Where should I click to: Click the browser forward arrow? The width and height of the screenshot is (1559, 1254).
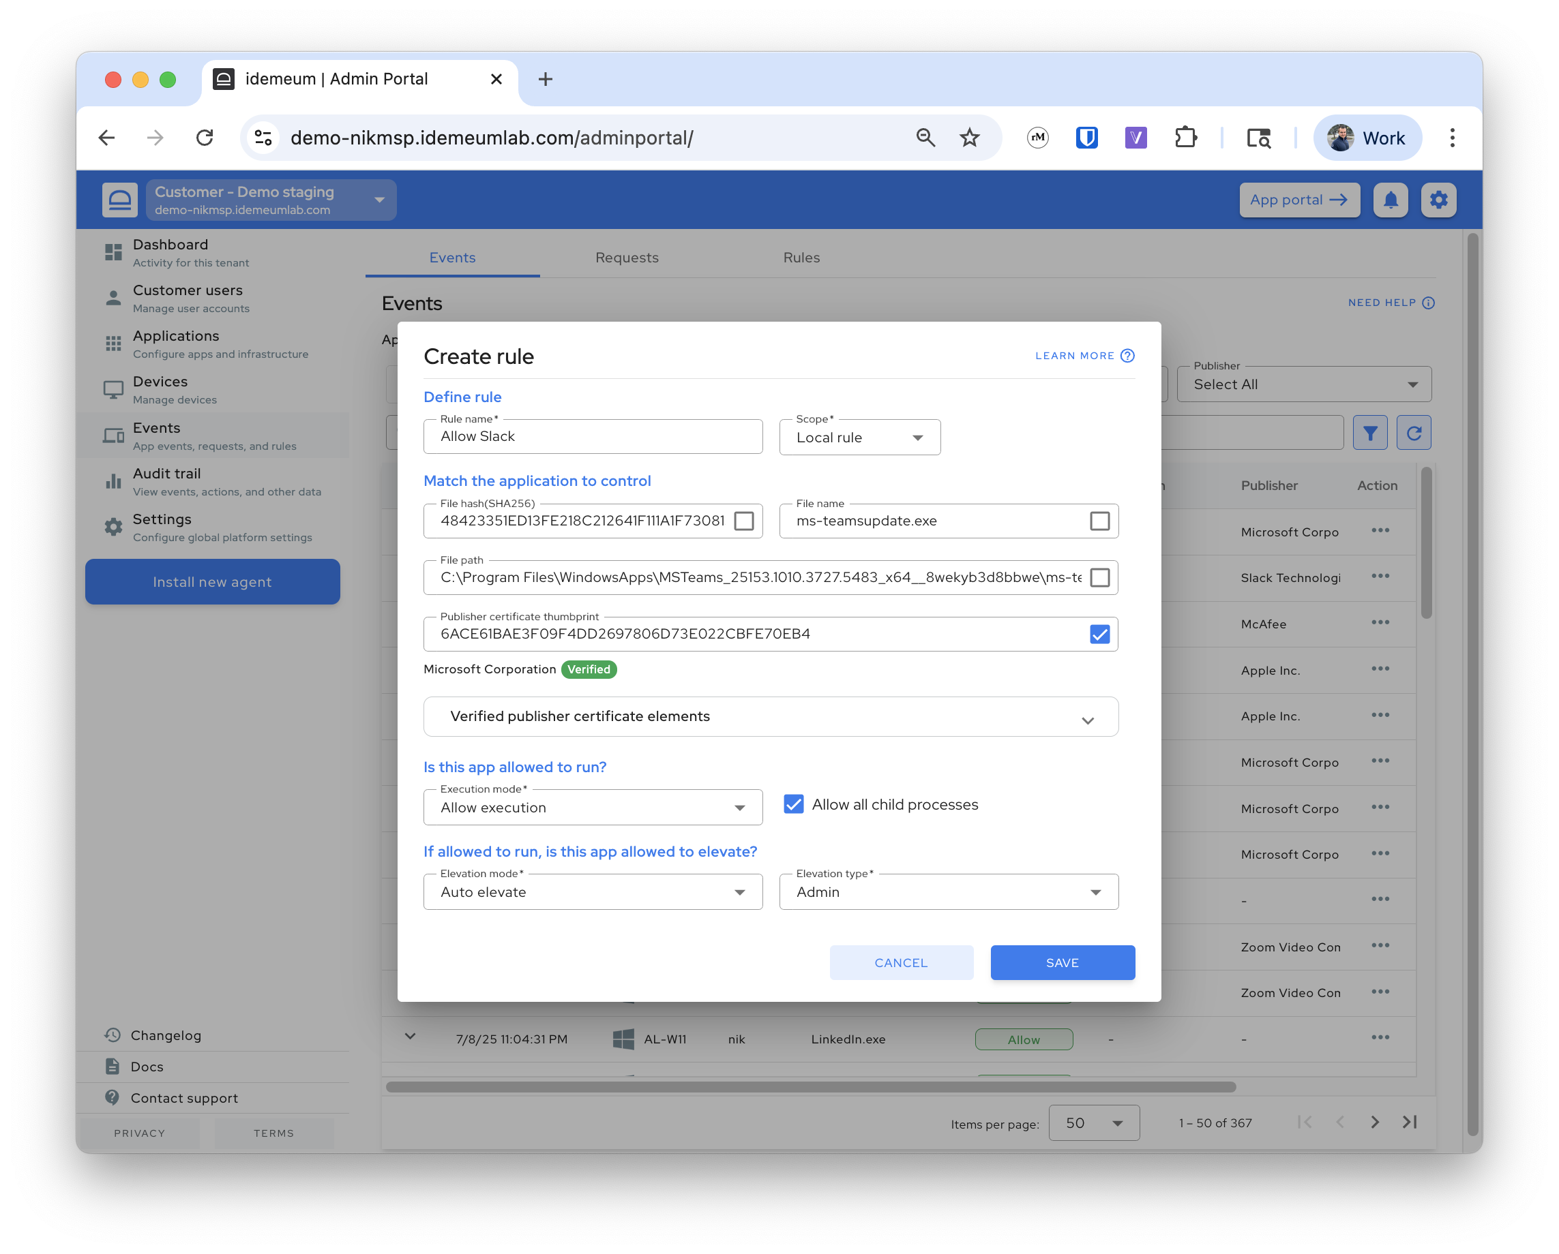155,137
